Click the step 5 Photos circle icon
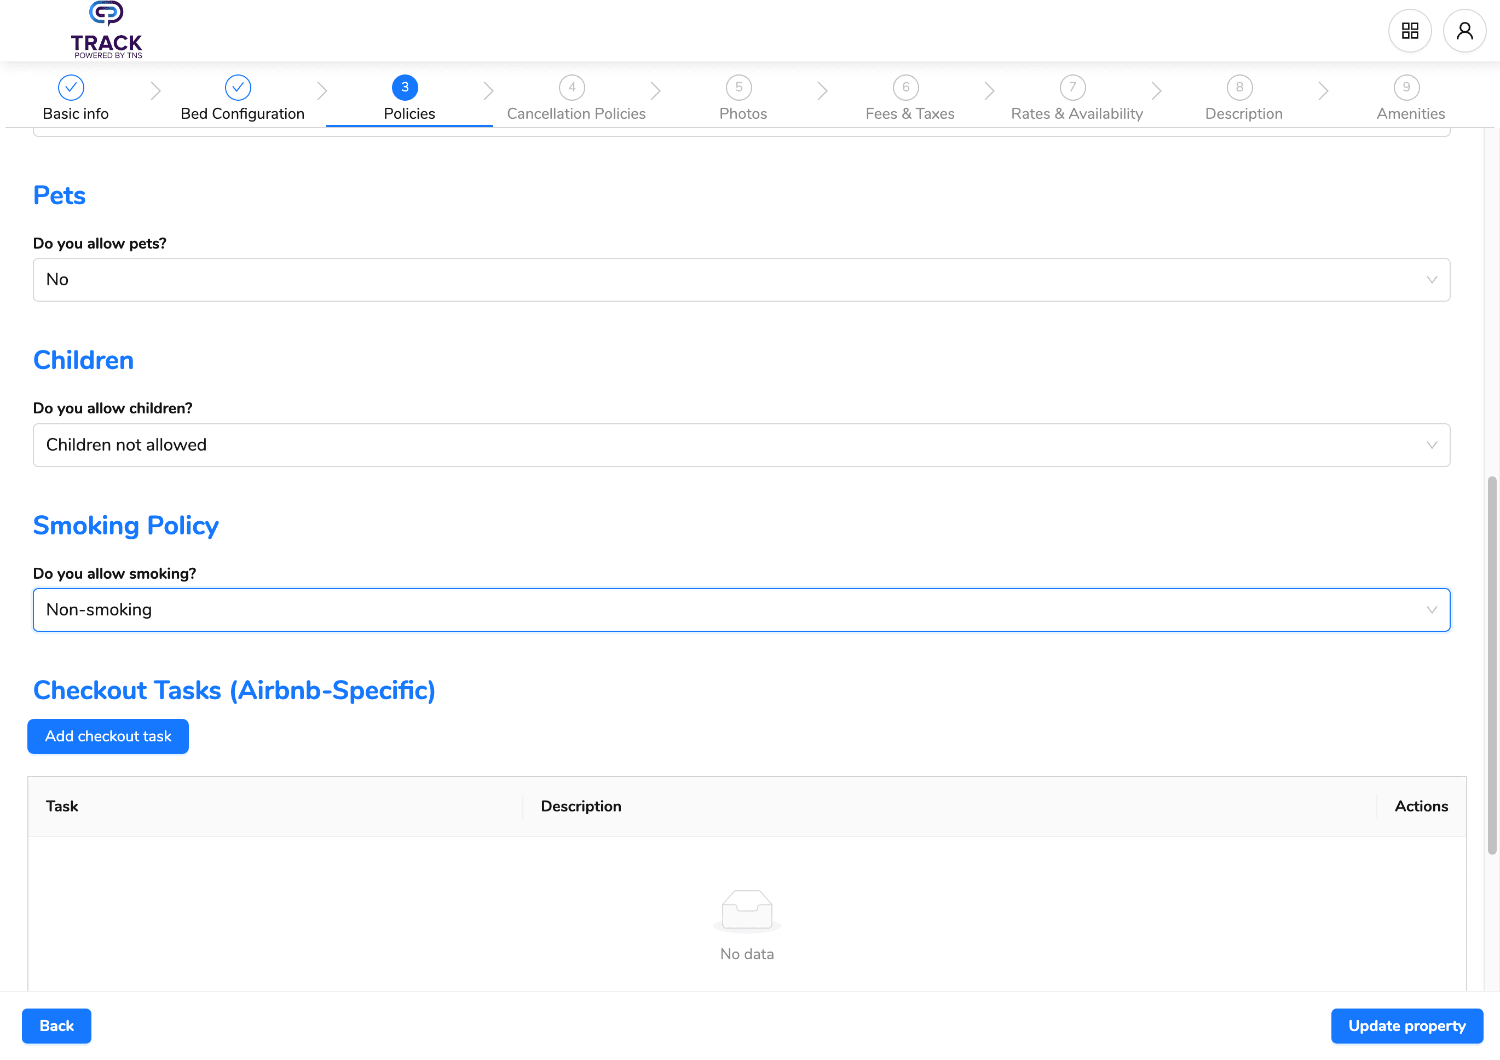The height and width of the screenshot is (1060, 1500). [x=739, y=88]
